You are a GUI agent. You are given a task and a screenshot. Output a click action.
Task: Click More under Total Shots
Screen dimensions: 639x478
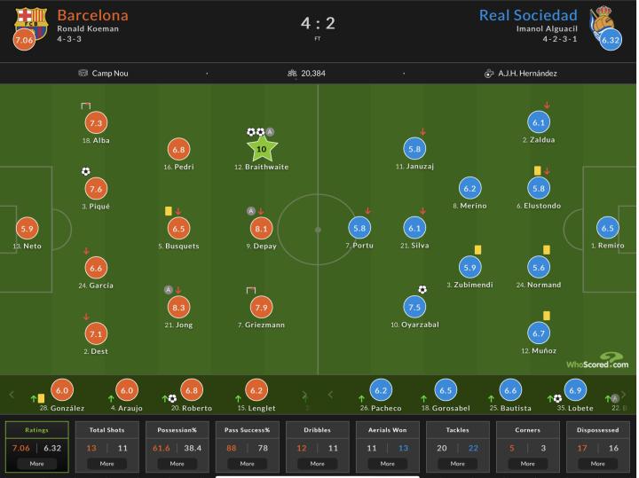106,463
